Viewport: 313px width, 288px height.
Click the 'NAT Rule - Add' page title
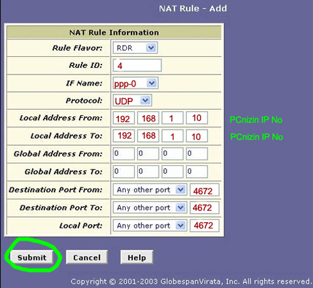point(193,8)
